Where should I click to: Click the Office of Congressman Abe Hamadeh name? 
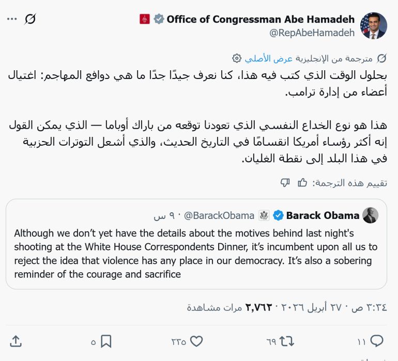(261, 20)
